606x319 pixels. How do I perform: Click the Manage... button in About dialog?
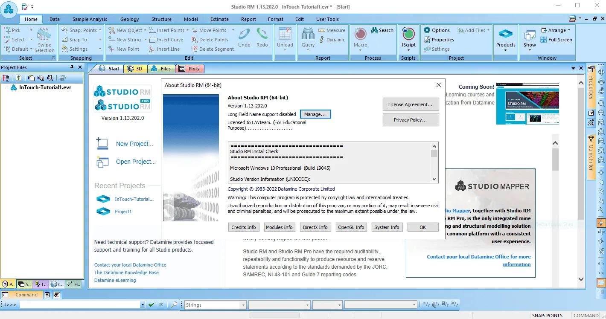(x=315, y=114)
